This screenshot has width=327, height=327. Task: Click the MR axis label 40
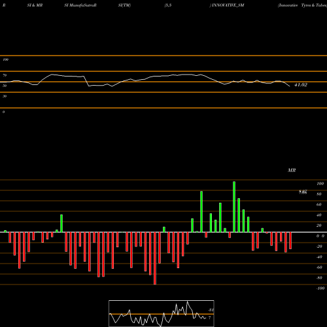[x=319, y=215]
